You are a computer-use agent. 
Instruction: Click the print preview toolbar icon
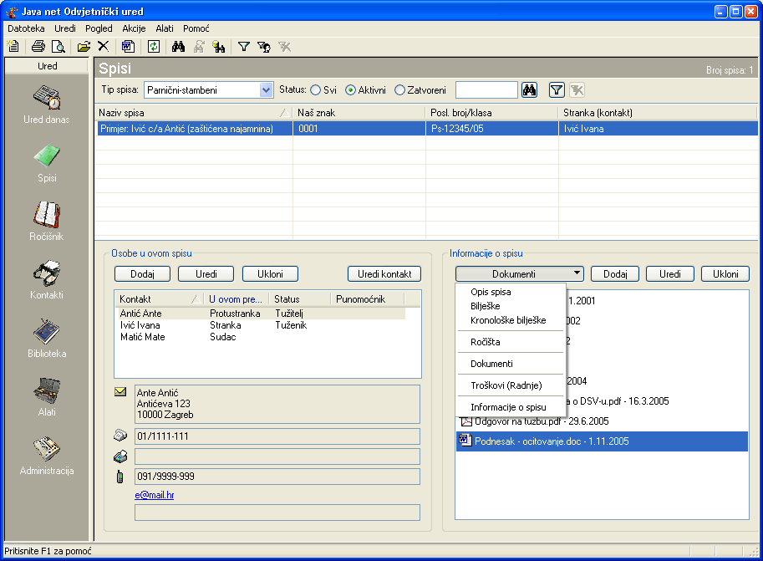click(58, 47)
